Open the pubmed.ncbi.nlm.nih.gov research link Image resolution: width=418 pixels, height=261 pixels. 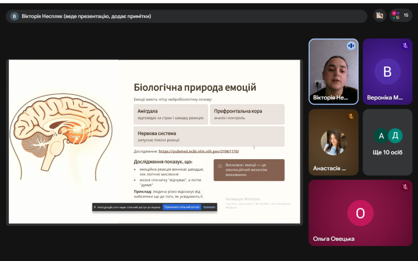pos(199,151)
